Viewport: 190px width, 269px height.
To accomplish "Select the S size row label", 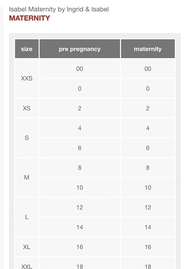I will (x=27, y=138).
